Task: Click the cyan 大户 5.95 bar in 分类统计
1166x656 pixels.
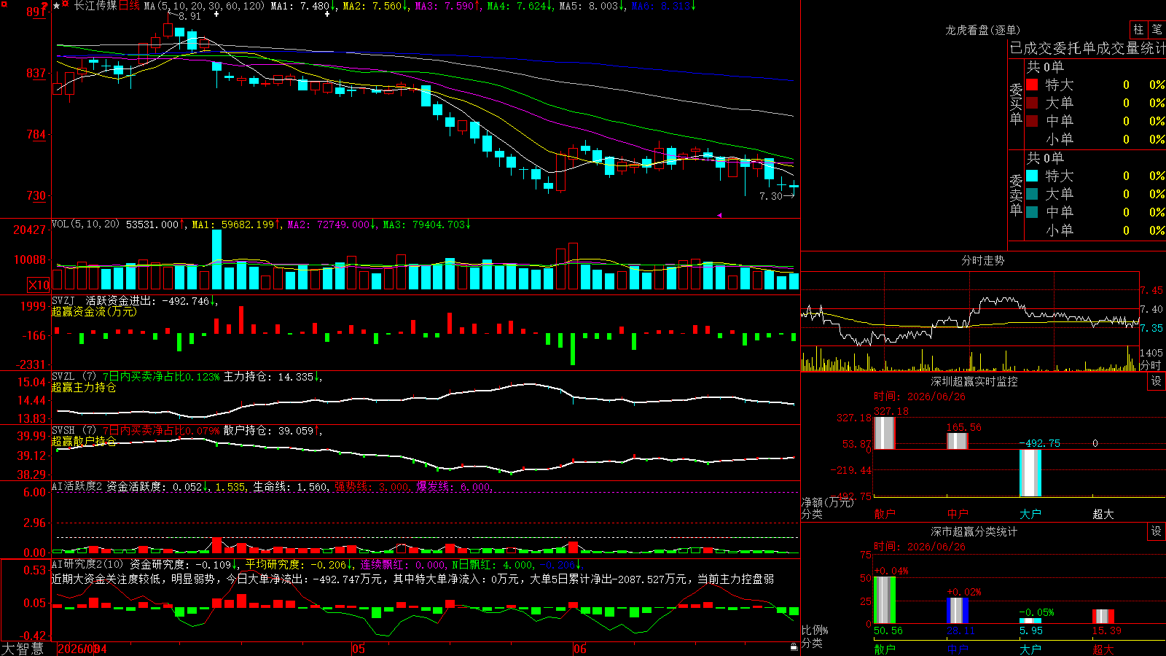Action: tap(1030, 621)
